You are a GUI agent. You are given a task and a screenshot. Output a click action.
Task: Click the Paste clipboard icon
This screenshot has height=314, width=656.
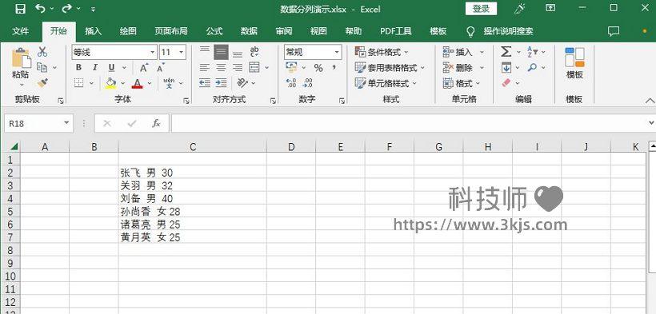pos(21,58)
